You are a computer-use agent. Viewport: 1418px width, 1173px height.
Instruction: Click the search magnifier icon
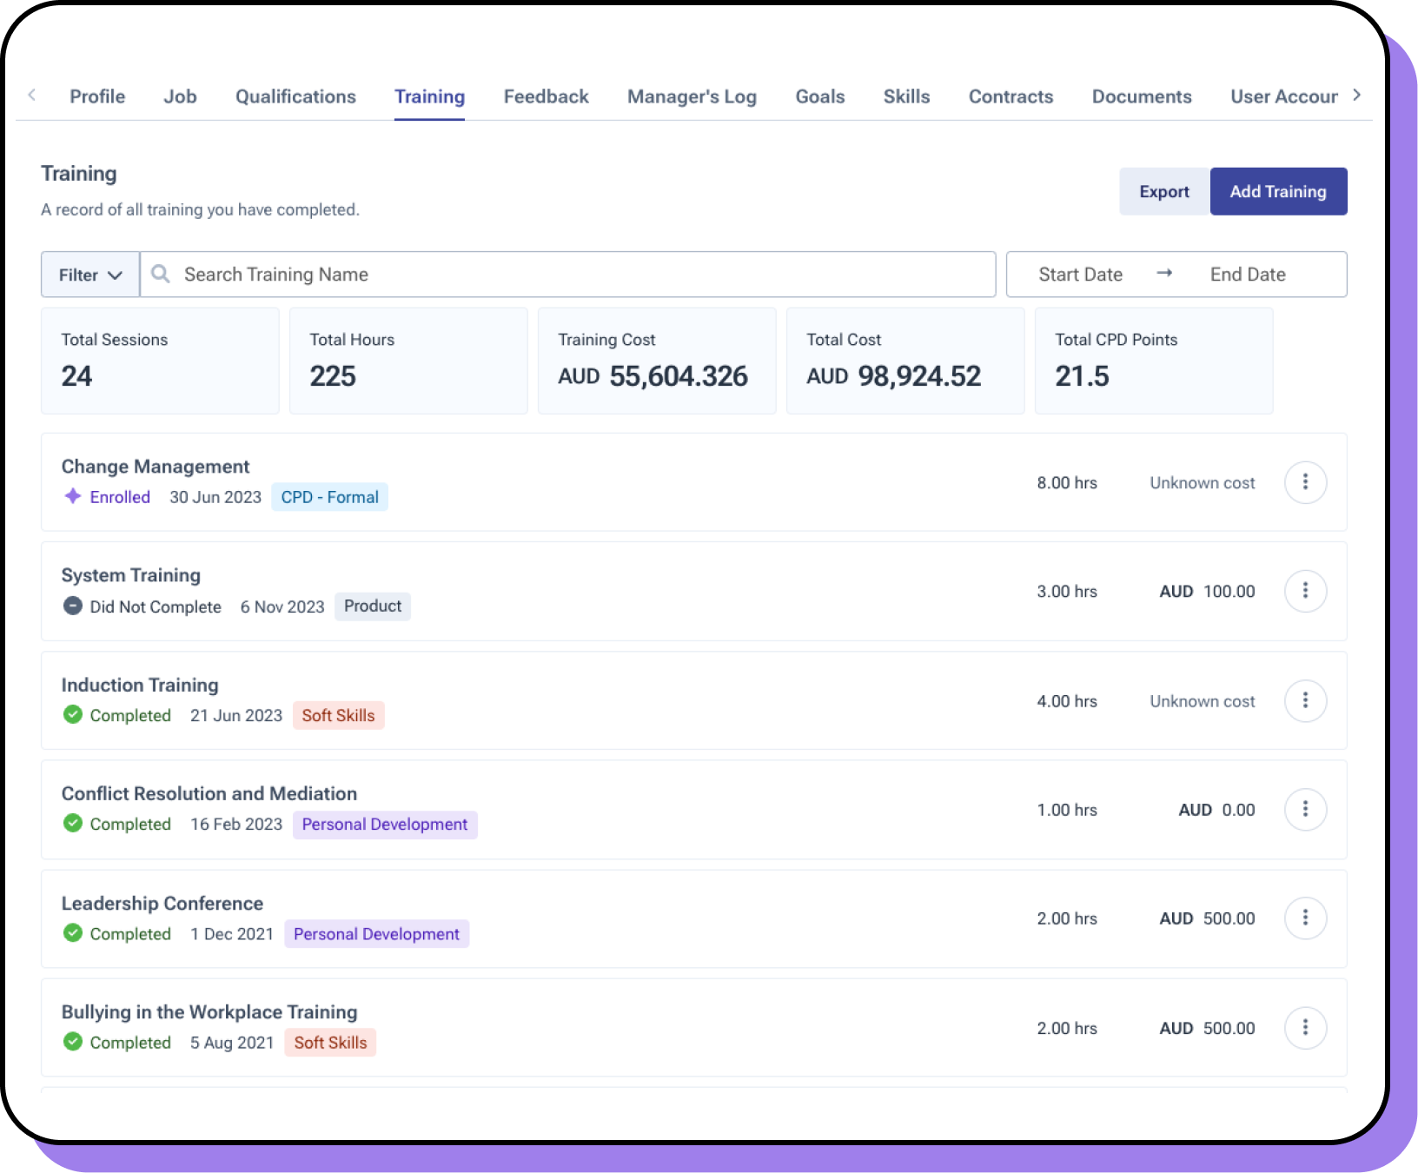(x=161, y=275)
